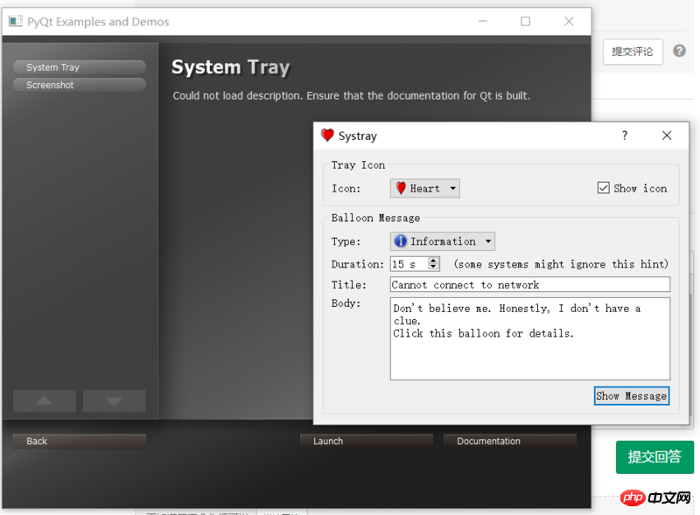
Task: Maximize the PyQt Examples and Demos window
Action: [525, 22]
